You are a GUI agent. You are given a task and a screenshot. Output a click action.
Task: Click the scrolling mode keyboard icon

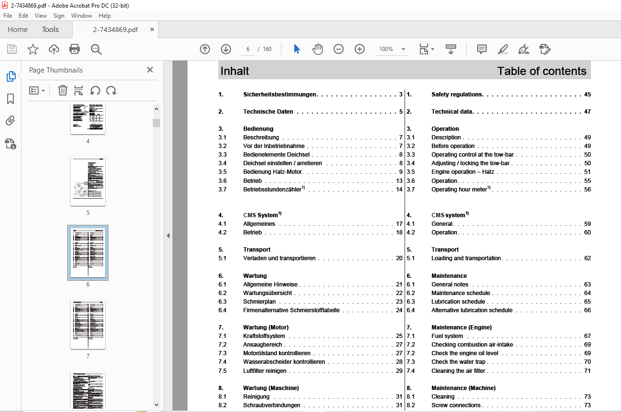(451, 49)
